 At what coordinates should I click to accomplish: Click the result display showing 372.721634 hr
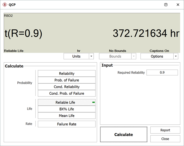146,33
